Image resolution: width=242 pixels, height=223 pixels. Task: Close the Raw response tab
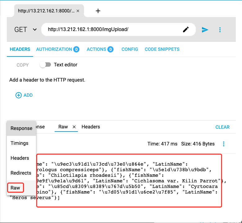[x=74, y=127]
